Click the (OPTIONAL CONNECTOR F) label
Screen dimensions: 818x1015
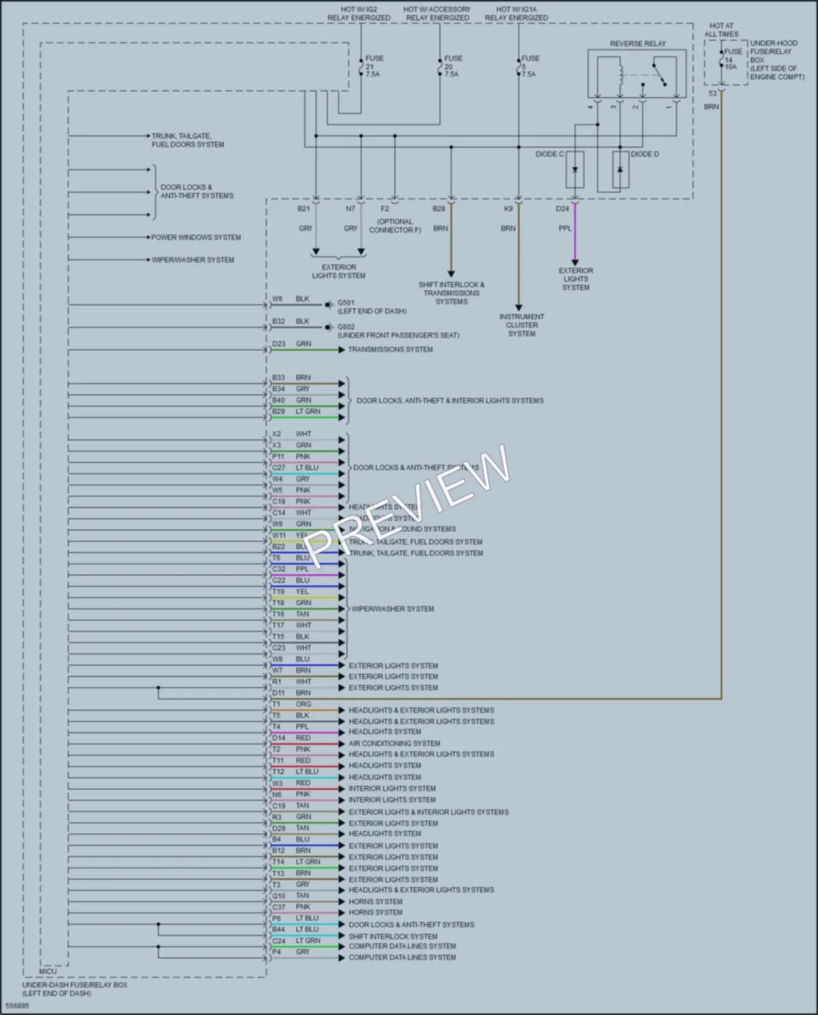click(395, 226)
